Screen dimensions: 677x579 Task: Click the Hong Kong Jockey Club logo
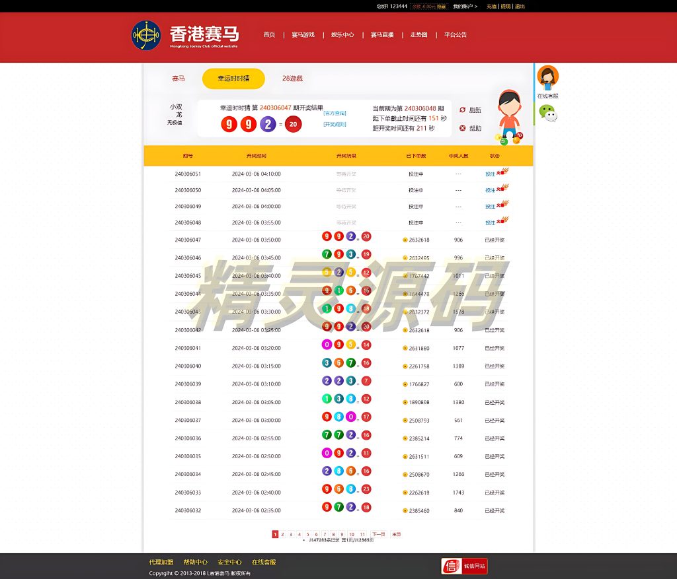146,36
